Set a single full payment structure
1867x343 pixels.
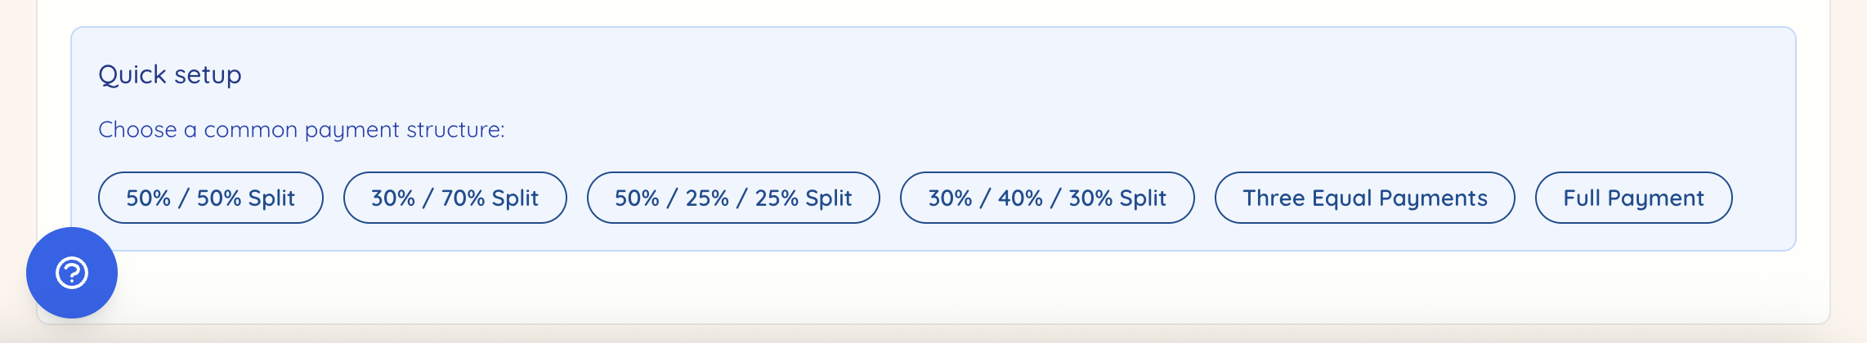1633,198
